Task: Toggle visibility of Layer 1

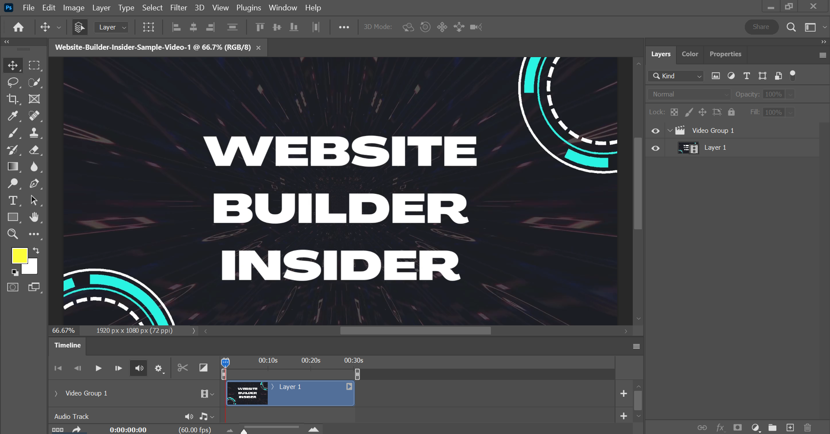Action: (655, 148)
